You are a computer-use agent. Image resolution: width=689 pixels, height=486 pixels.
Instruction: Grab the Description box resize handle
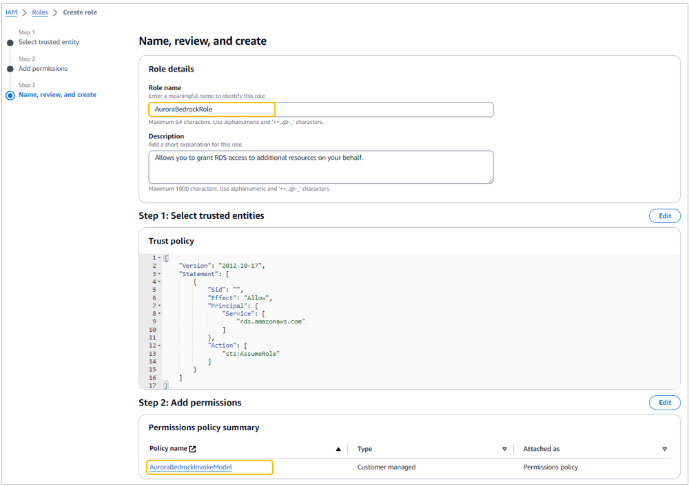pos(490,180)
